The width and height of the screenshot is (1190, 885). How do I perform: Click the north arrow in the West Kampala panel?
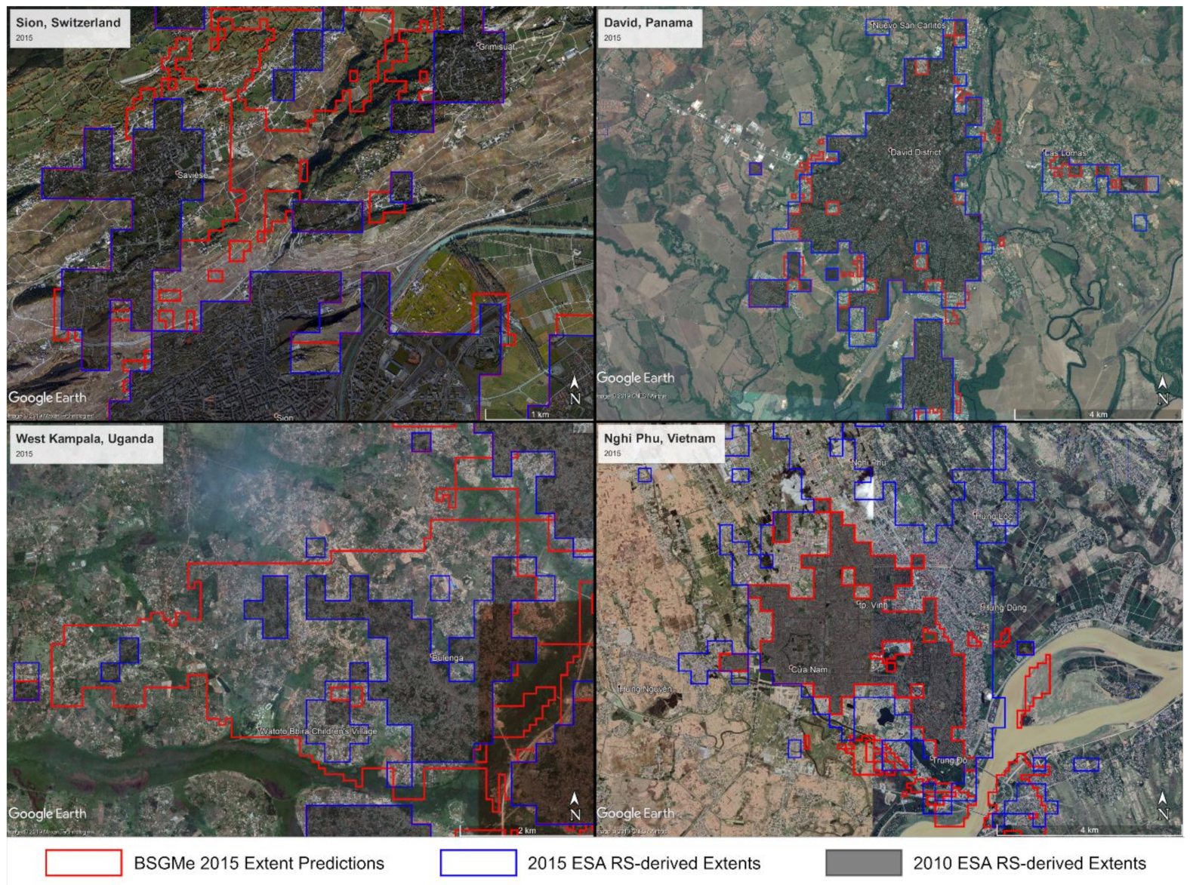pos(575,806)
